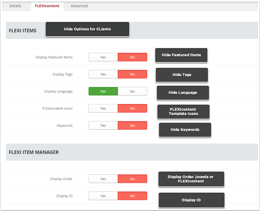Viewport: 260px width, 211px height.
Task: Switch to the Advanced tab
Action: click(x=79, y=6)
